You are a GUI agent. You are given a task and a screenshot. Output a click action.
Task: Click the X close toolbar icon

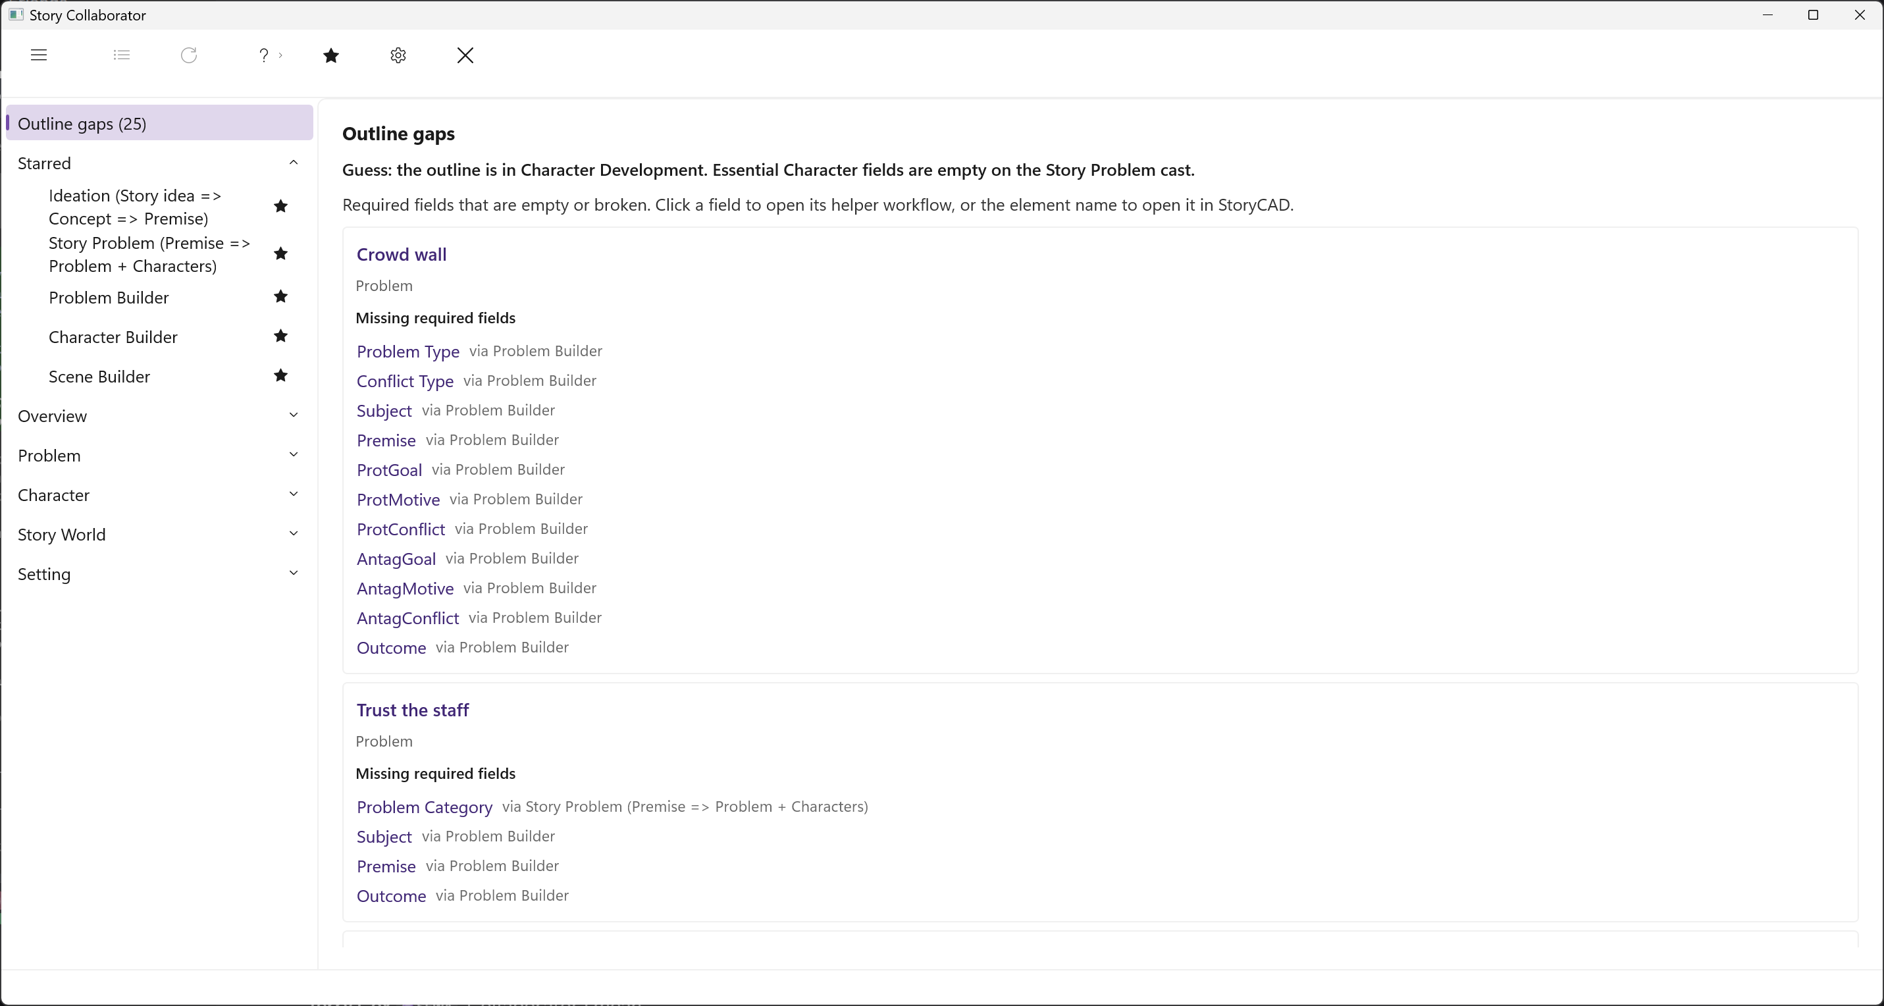pos(465,55)
